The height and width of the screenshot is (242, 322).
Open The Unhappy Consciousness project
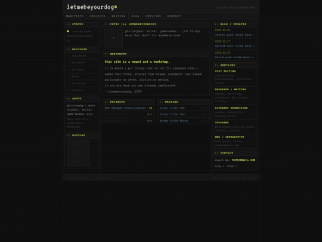click(x=125, y=108)
